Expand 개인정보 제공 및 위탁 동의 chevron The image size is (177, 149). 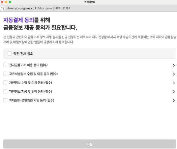174,92
